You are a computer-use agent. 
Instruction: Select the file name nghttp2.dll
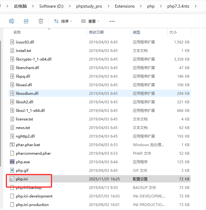pyautogui.click(x=25, y=136)
